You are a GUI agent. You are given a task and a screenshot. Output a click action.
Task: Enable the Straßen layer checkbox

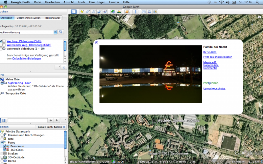pos(2,154)
